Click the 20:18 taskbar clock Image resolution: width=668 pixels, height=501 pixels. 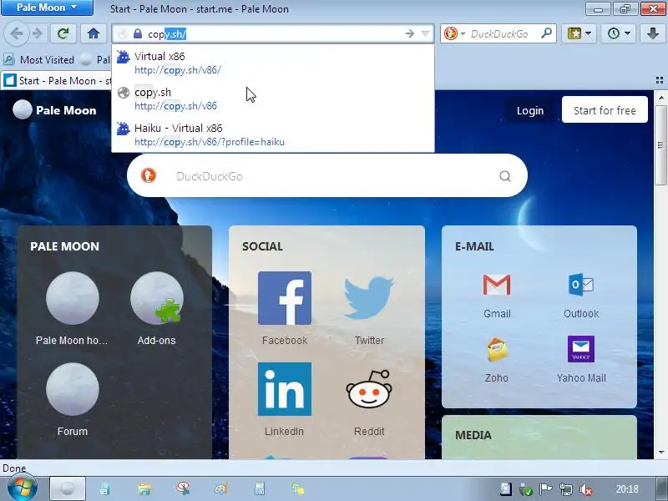pos(627,489)
